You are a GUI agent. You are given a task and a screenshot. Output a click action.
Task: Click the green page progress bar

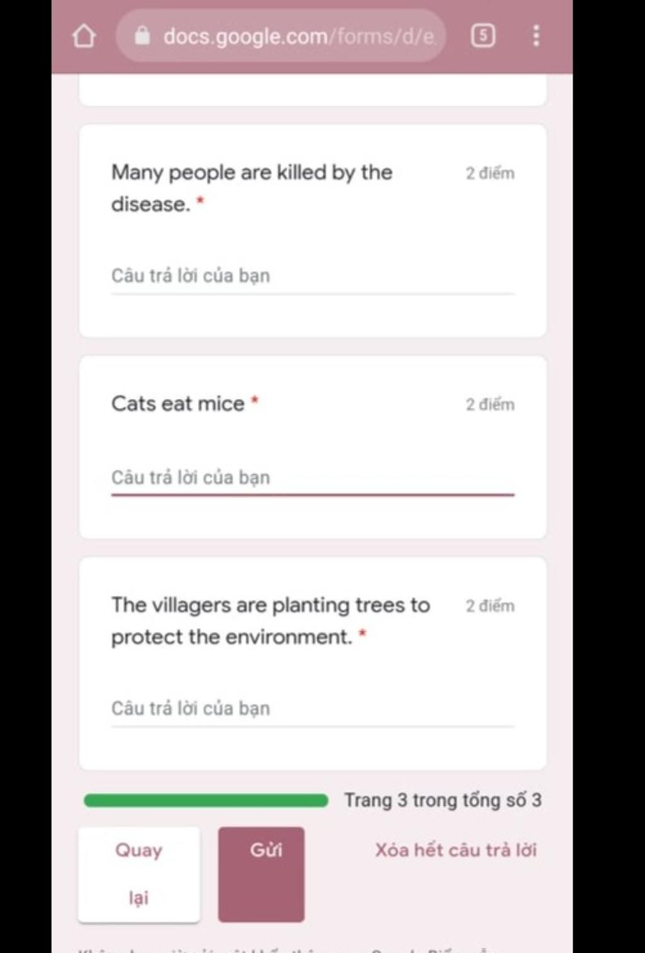tap(206, 800)
